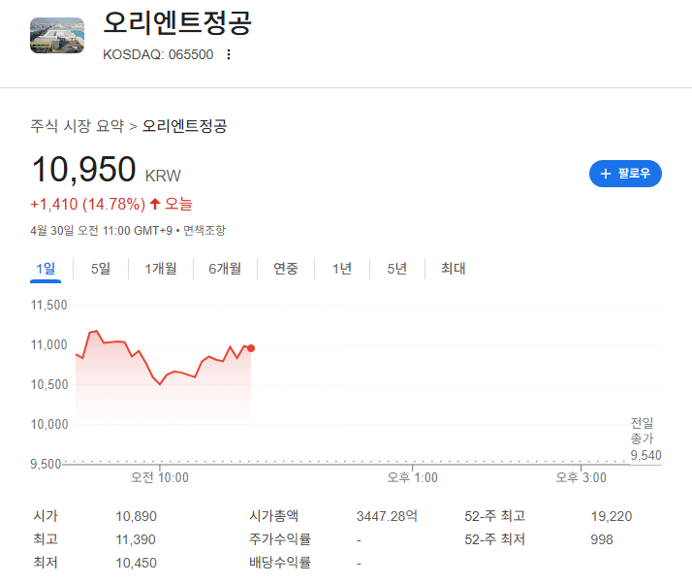The width and height of the screenshot is (692, 584).
Task: Select the 1년 chart tab
Action: point(342,269)
